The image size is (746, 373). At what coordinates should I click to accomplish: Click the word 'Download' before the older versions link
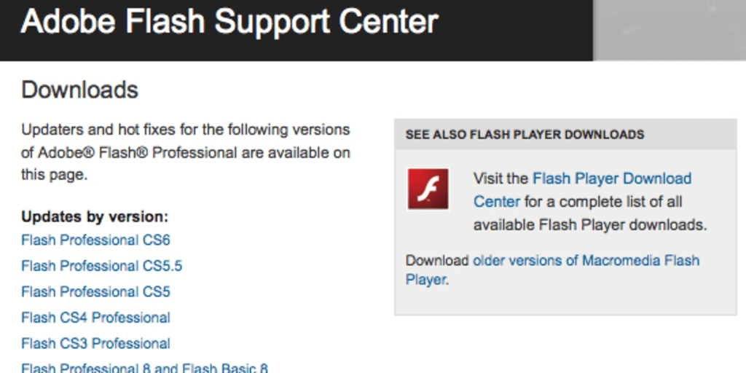tap(437, 260)
